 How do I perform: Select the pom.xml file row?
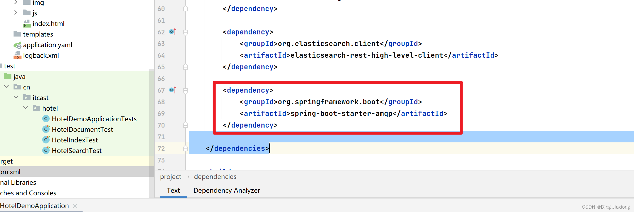(x=77, y=172)
